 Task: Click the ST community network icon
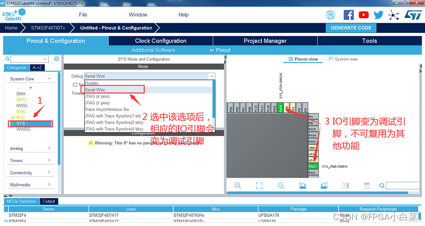(x=394, y=15)
